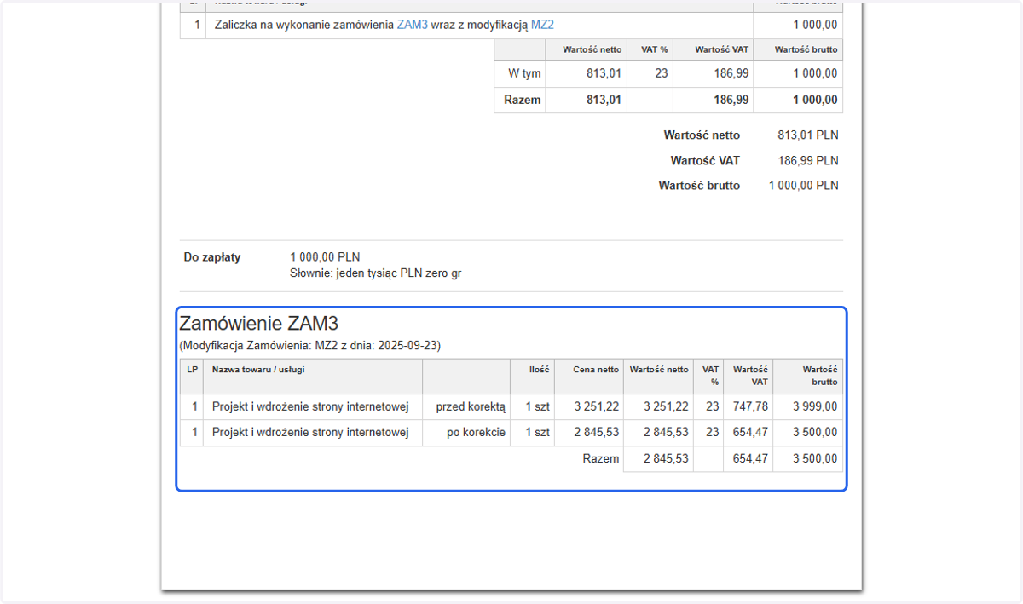Click '813,01 PLN' net value total
Image resolution: width=1023 pixels, height=604 pixels.
(808, 135)
